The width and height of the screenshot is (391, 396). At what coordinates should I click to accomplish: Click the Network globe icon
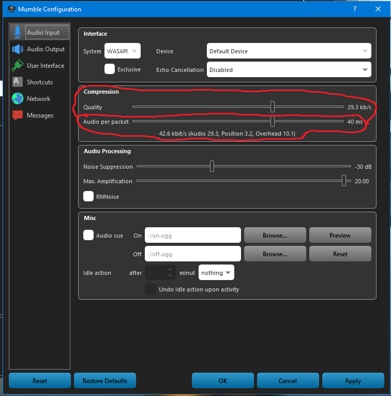[x=18, y=98]
